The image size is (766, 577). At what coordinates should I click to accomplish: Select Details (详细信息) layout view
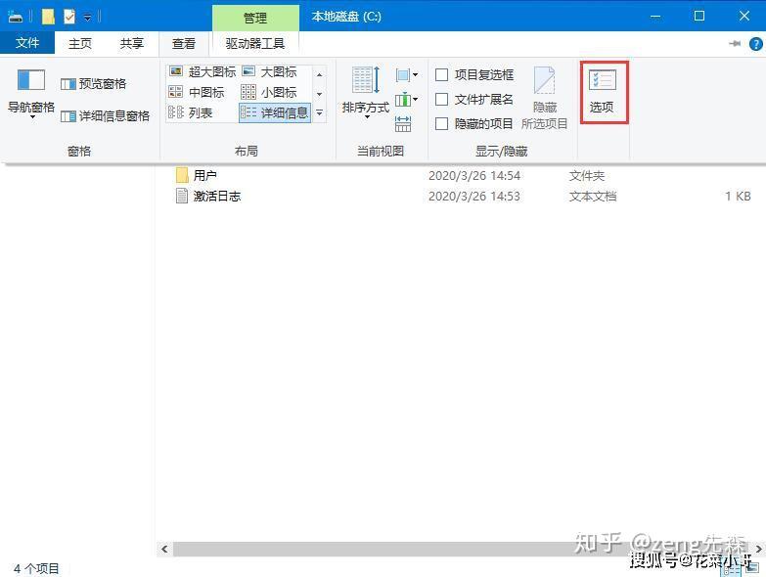[275, 112]
